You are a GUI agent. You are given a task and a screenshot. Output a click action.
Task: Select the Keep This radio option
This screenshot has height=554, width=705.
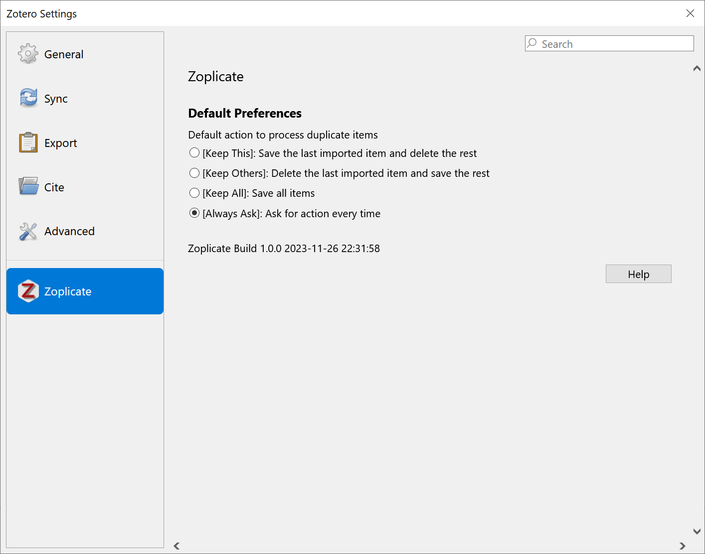[x=194, y=152]
